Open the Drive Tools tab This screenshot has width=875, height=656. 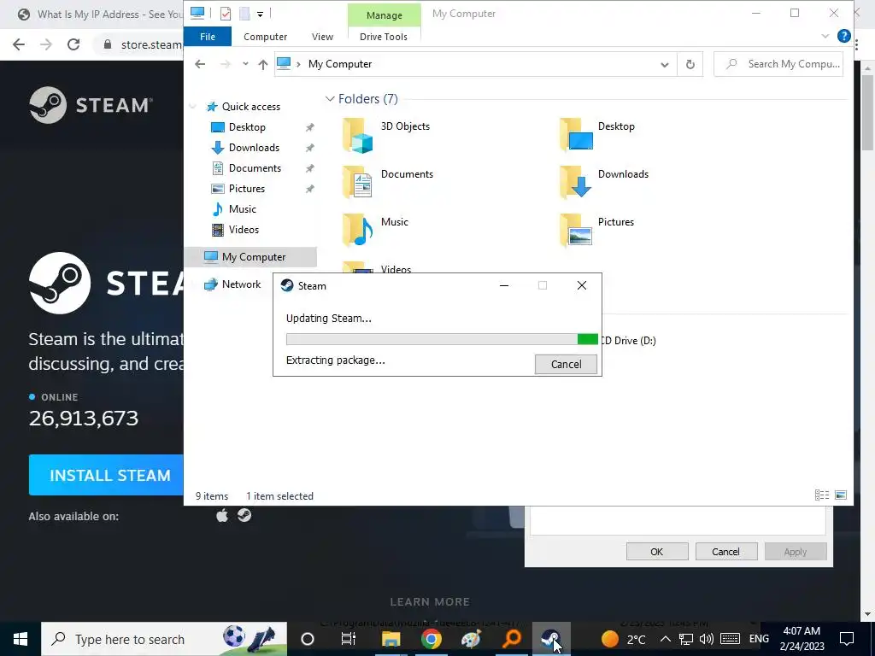(x=384, y=37)
